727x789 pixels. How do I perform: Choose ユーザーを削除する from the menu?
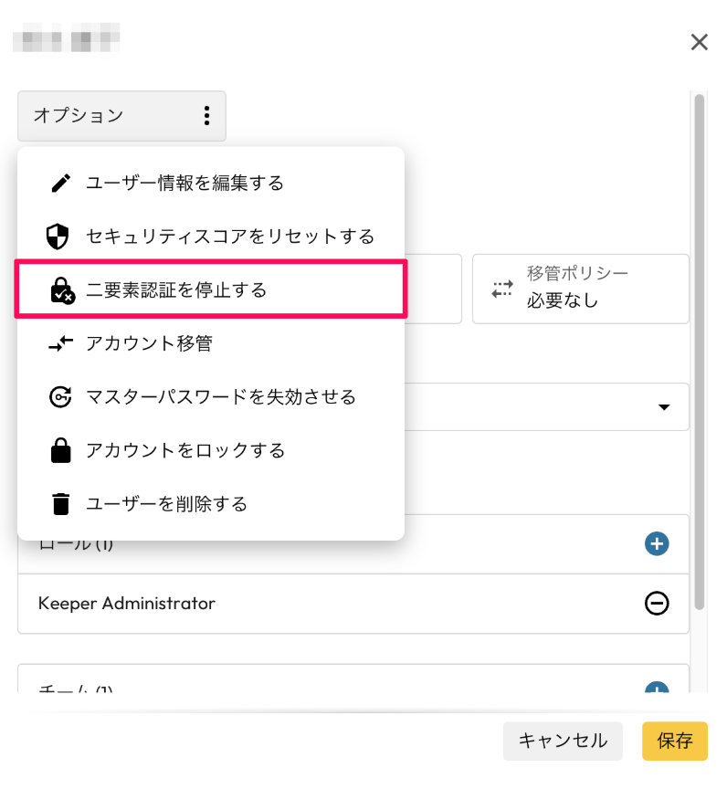(211, 504)
